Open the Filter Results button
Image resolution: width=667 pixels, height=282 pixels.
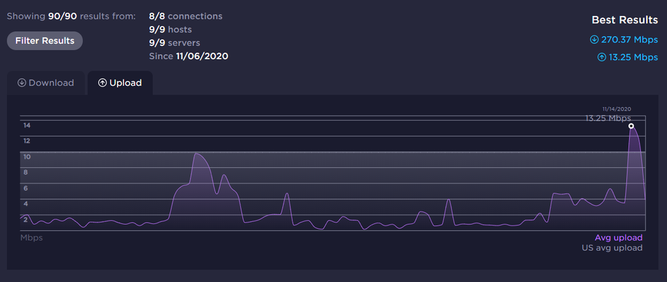(45, 41)
